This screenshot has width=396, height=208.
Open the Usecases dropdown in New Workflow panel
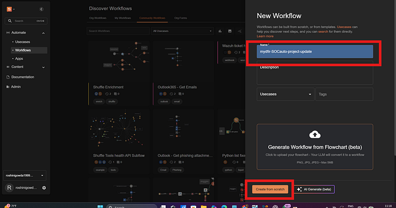click(285, 94)
